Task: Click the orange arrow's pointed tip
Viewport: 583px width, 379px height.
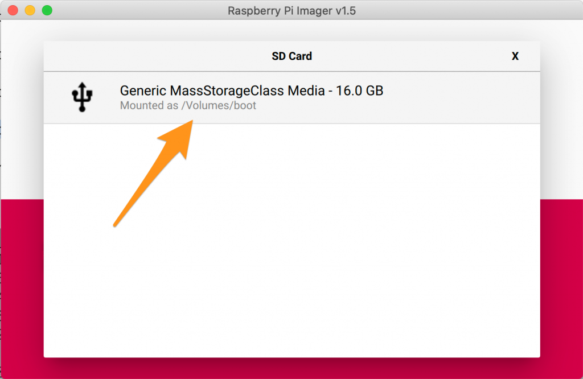Action: (191, 122)
